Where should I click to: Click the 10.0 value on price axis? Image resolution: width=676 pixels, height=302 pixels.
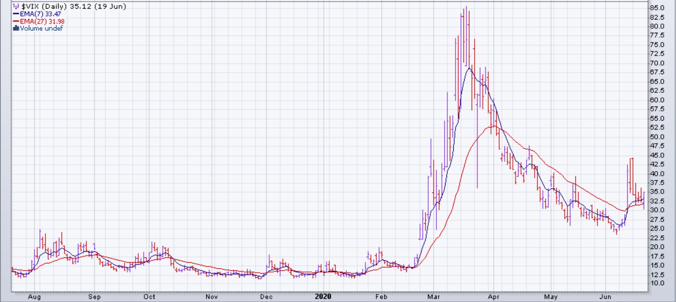click(x=657, y=283)
